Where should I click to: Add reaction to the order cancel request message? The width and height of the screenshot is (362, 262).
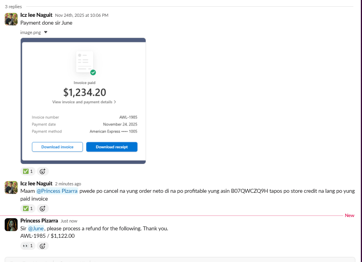[43, 208]
